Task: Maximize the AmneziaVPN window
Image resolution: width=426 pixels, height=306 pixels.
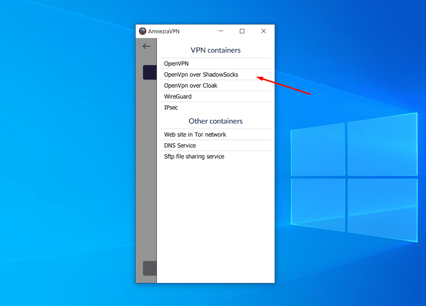Action: pyautogui.click(x=242, y=31)
